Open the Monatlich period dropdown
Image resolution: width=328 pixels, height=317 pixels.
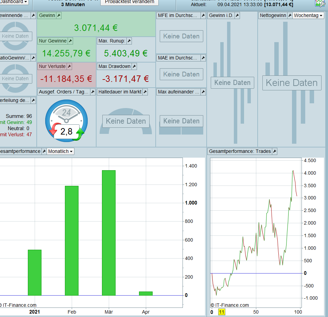[x=60, y=152]
